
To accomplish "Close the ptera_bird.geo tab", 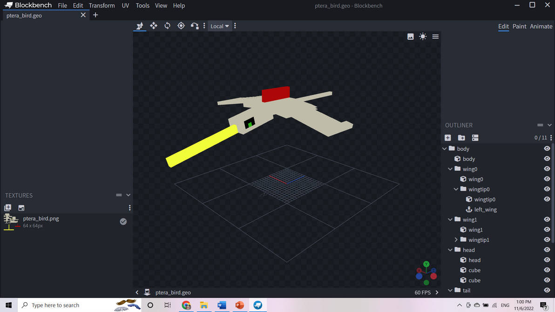I will [x=83, y=15].
